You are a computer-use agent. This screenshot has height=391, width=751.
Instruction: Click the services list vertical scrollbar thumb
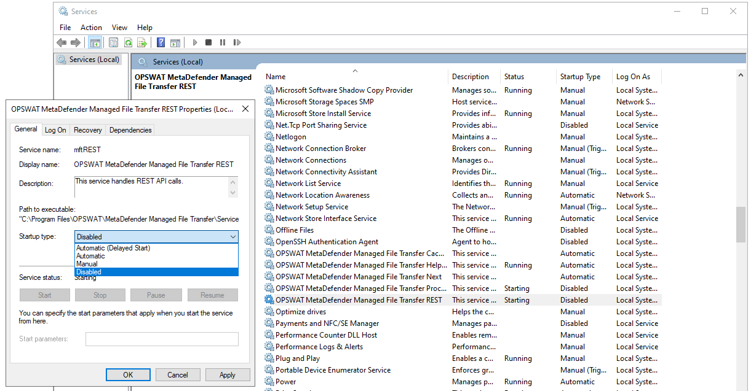(x=742, y=224)
